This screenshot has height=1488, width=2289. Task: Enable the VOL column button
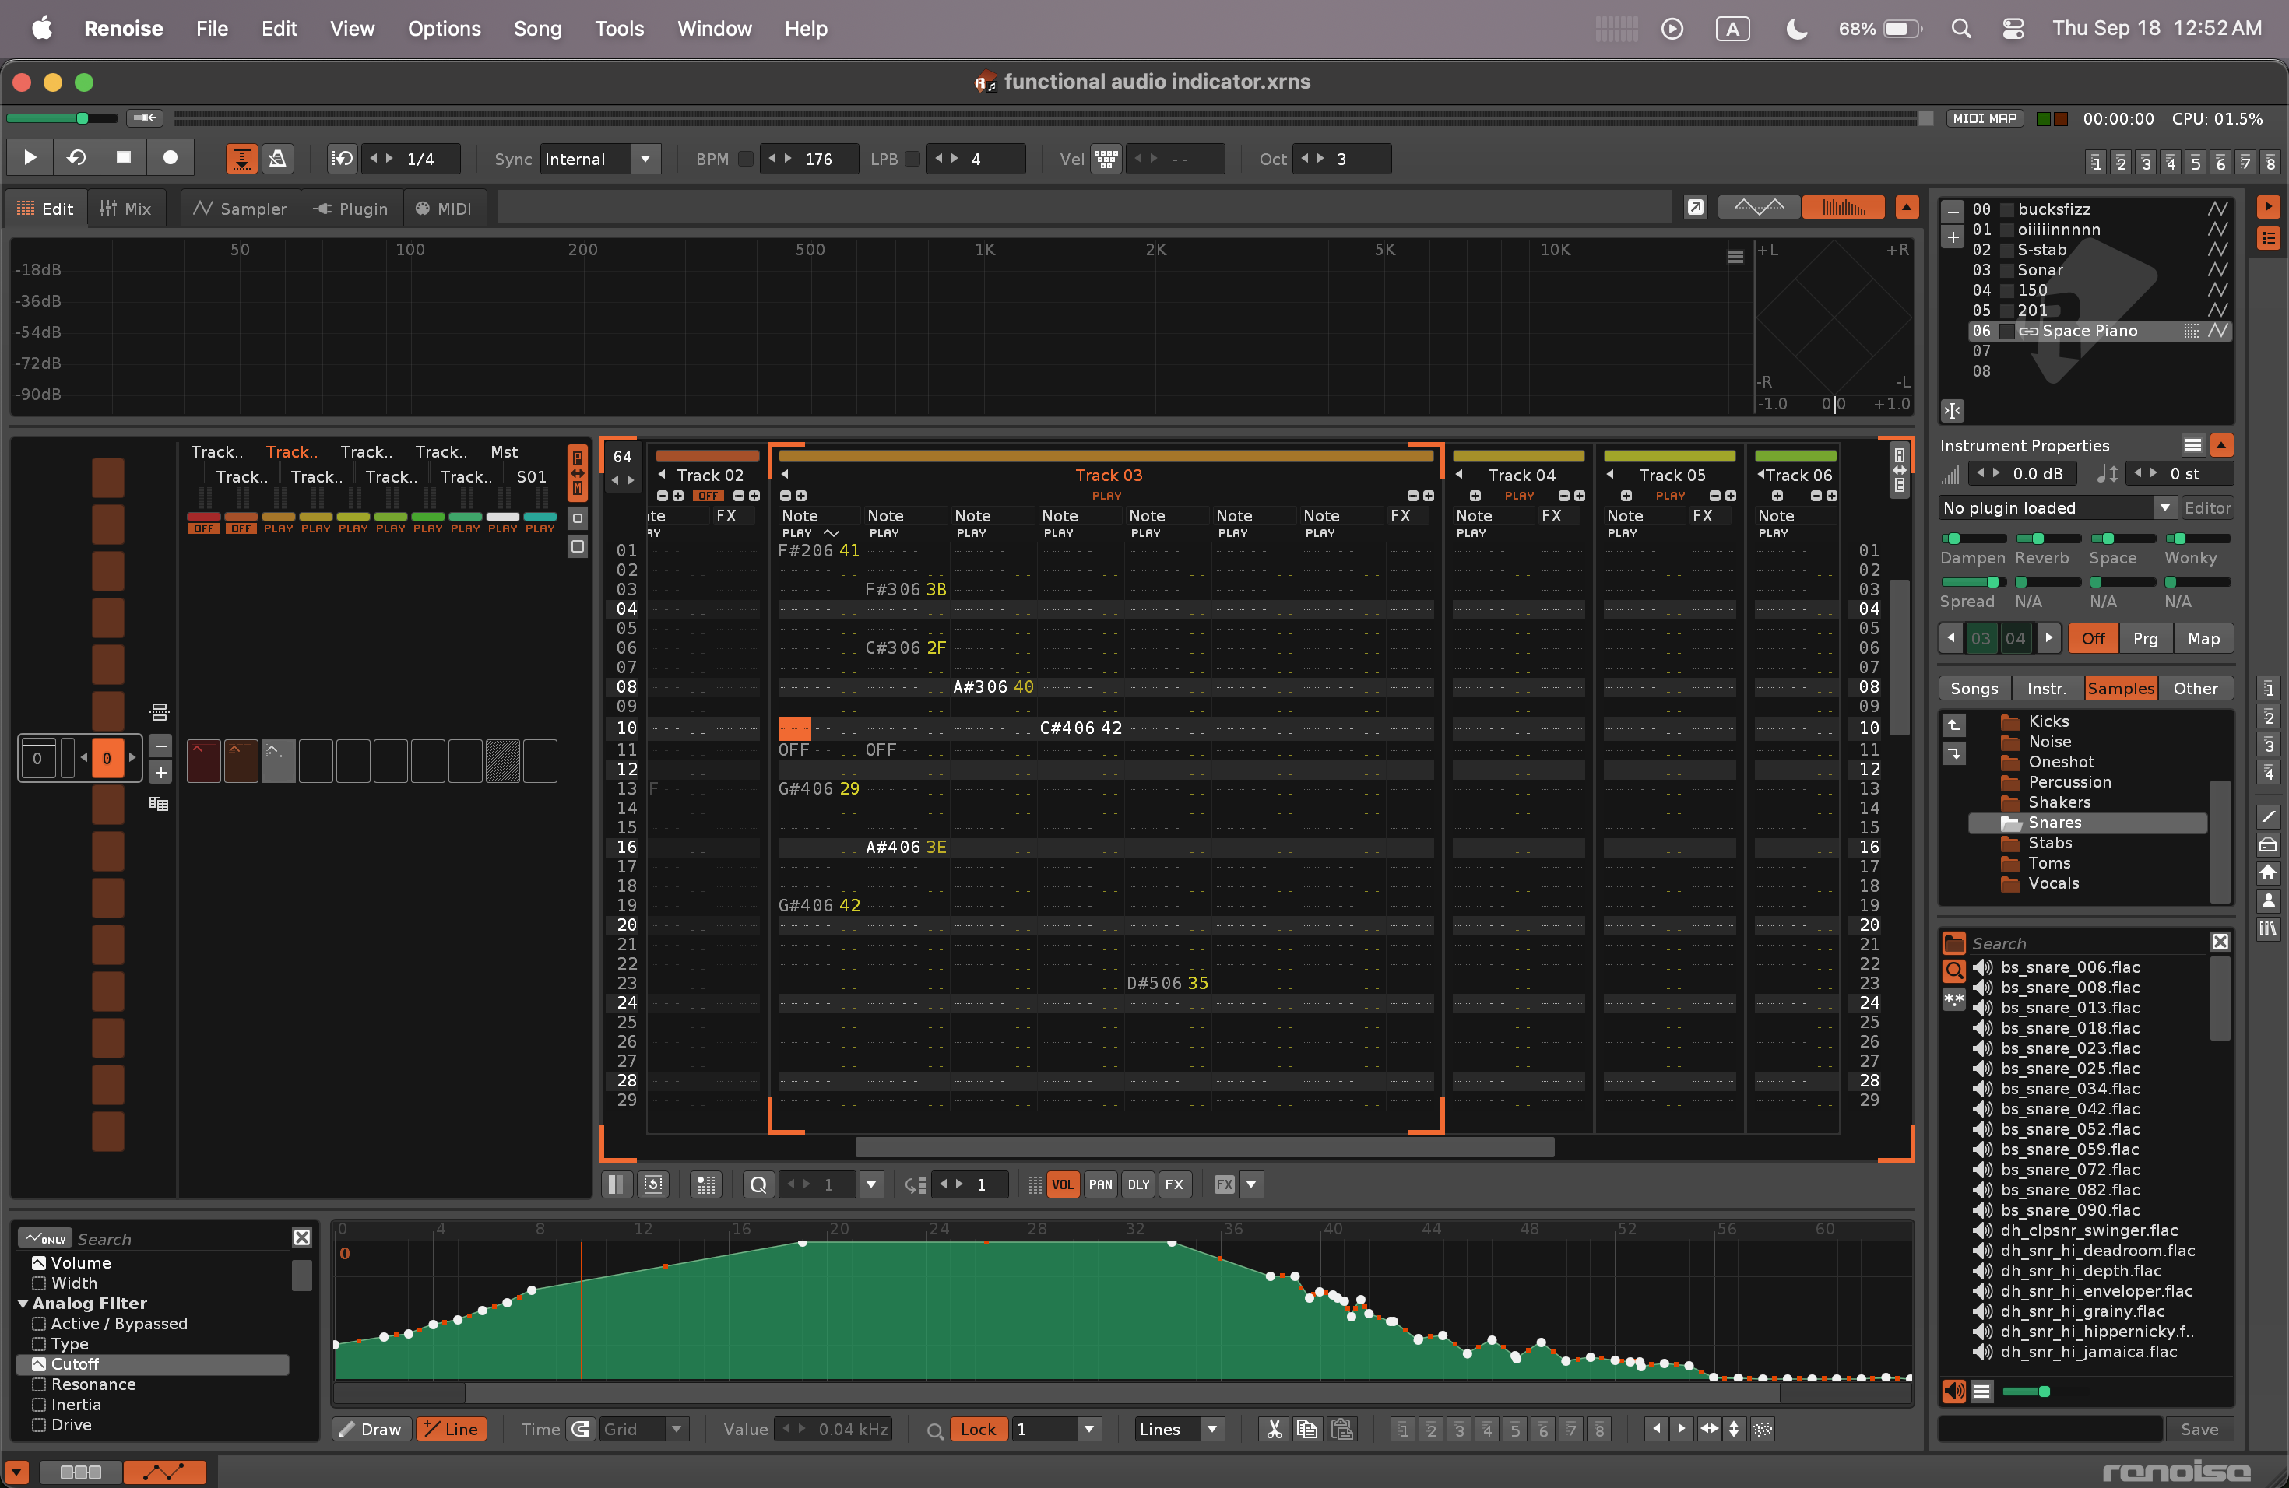point(1063,1185)
